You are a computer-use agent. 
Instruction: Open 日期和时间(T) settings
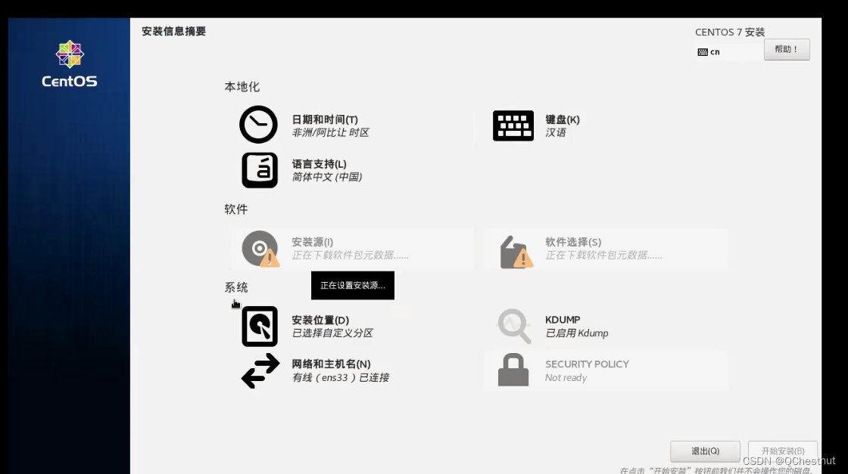pos(325,119)
